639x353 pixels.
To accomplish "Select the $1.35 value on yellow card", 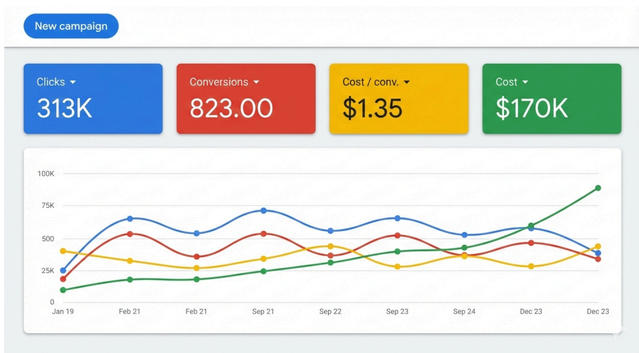I will pyautogui.click(x=372, y=108).
